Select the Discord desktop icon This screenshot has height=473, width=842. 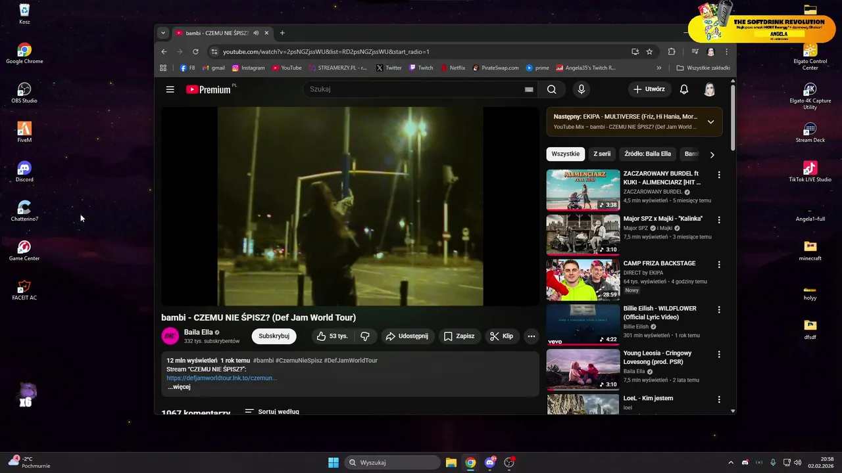[24, 171]
